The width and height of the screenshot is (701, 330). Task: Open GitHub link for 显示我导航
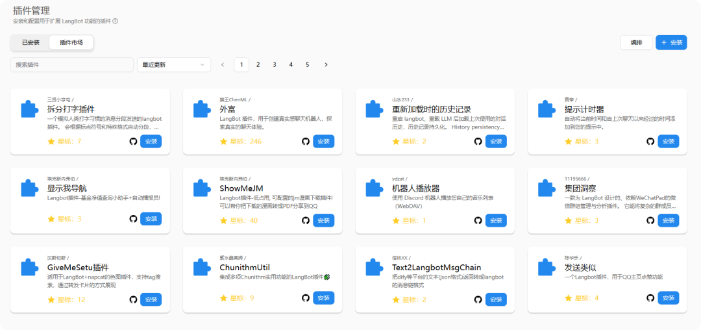pyautogui.click(x=133, y=219)
